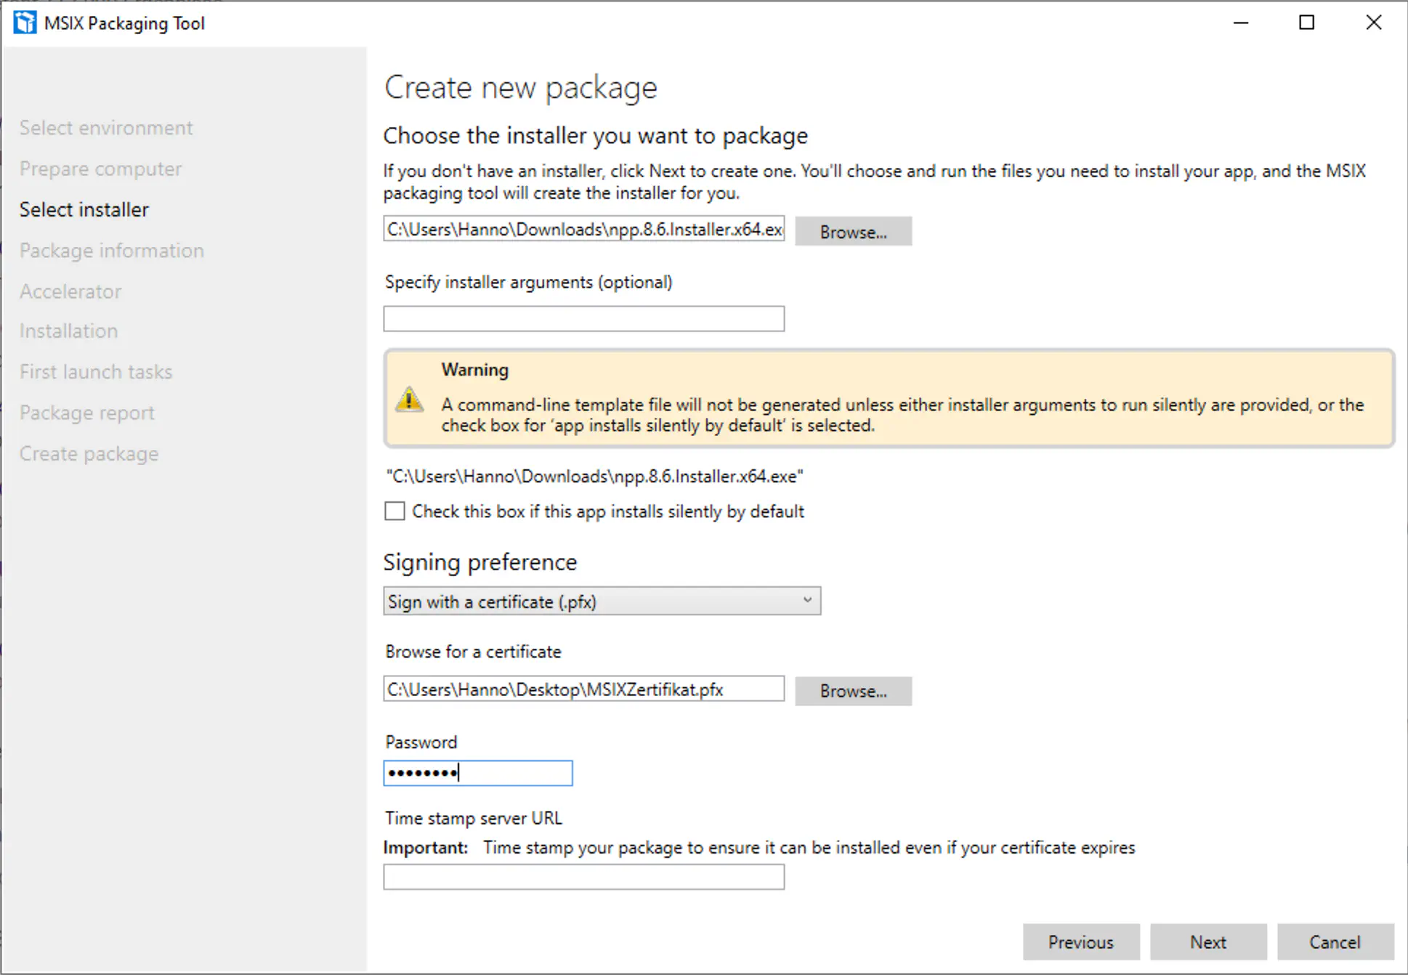Click 'First launch tasks' in the sidebar
Screen dimensions: 1408x975
pyautogui.click(x=95, y=371)
